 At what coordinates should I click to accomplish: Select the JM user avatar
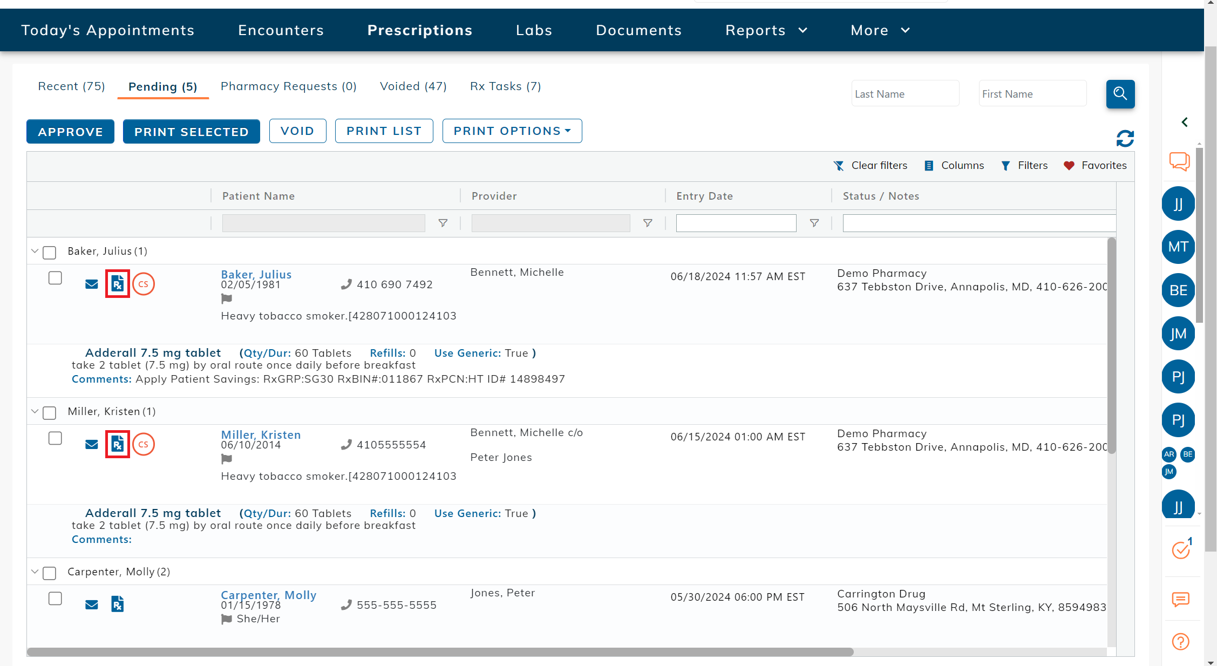[x=1178, y=334]
